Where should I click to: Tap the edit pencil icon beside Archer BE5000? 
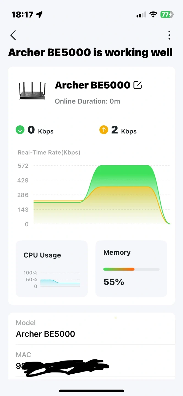(138, 85)
